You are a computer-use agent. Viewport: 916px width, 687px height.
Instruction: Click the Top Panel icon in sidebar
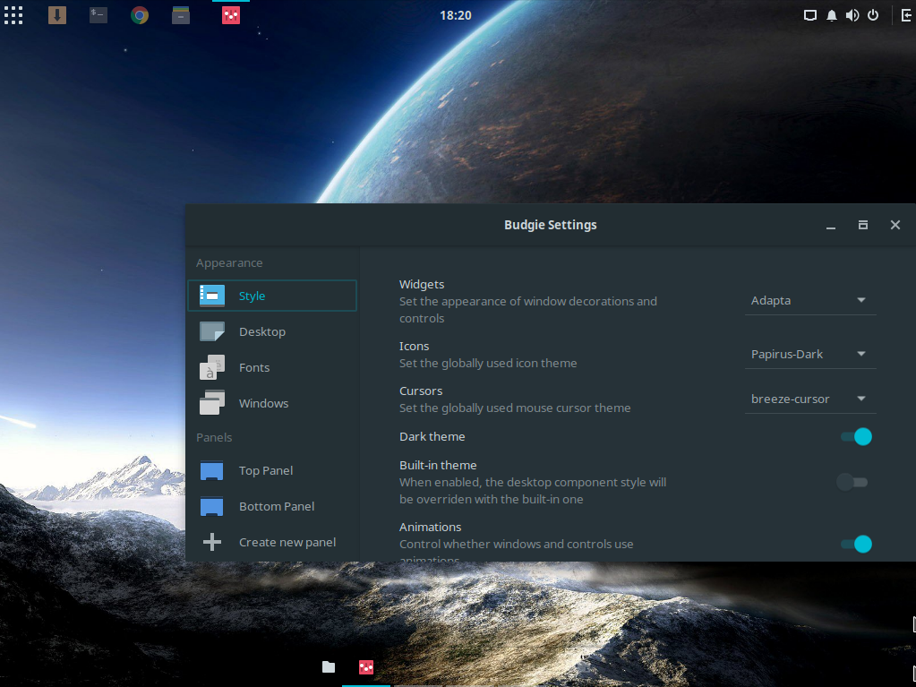212,470
